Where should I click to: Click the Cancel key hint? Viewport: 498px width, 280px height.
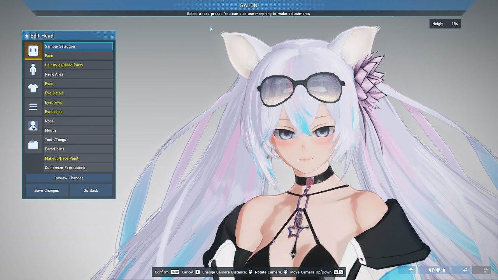pos(191,272)
